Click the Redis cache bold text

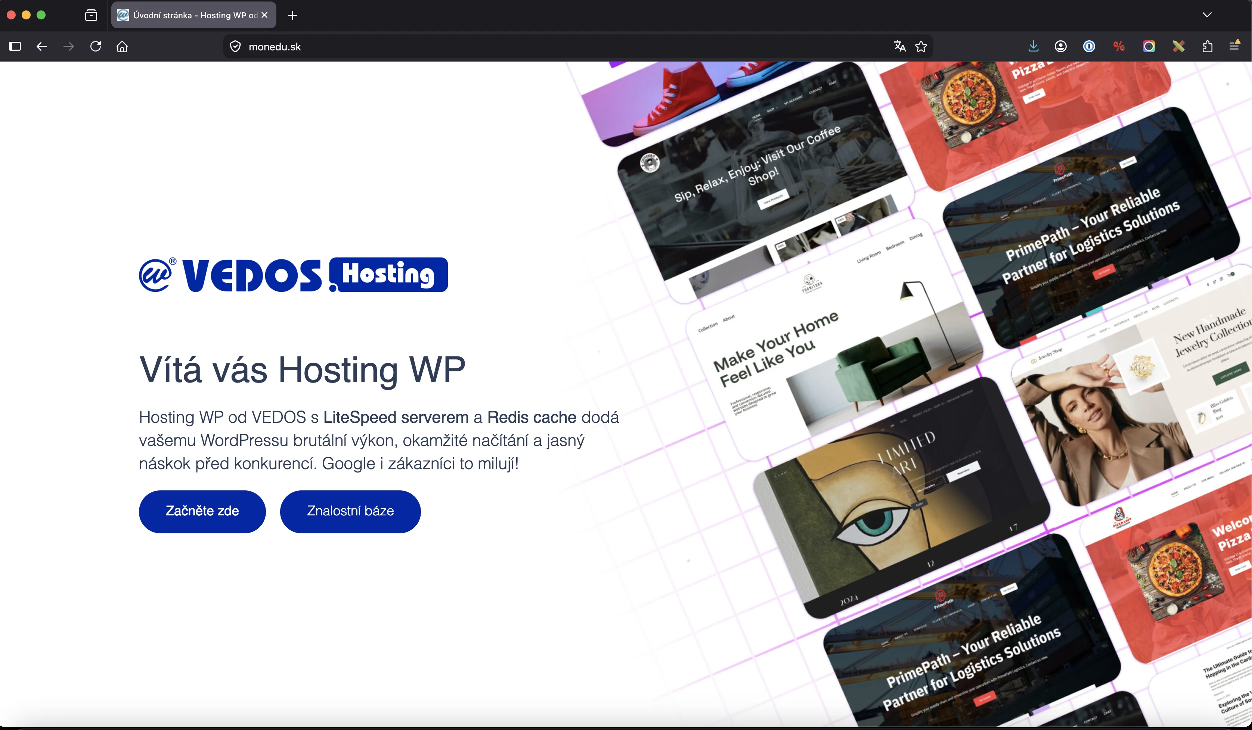click(x=532, y=417)
